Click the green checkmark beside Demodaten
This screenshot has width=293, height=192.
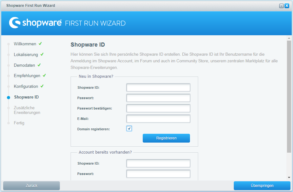point(39,65)
